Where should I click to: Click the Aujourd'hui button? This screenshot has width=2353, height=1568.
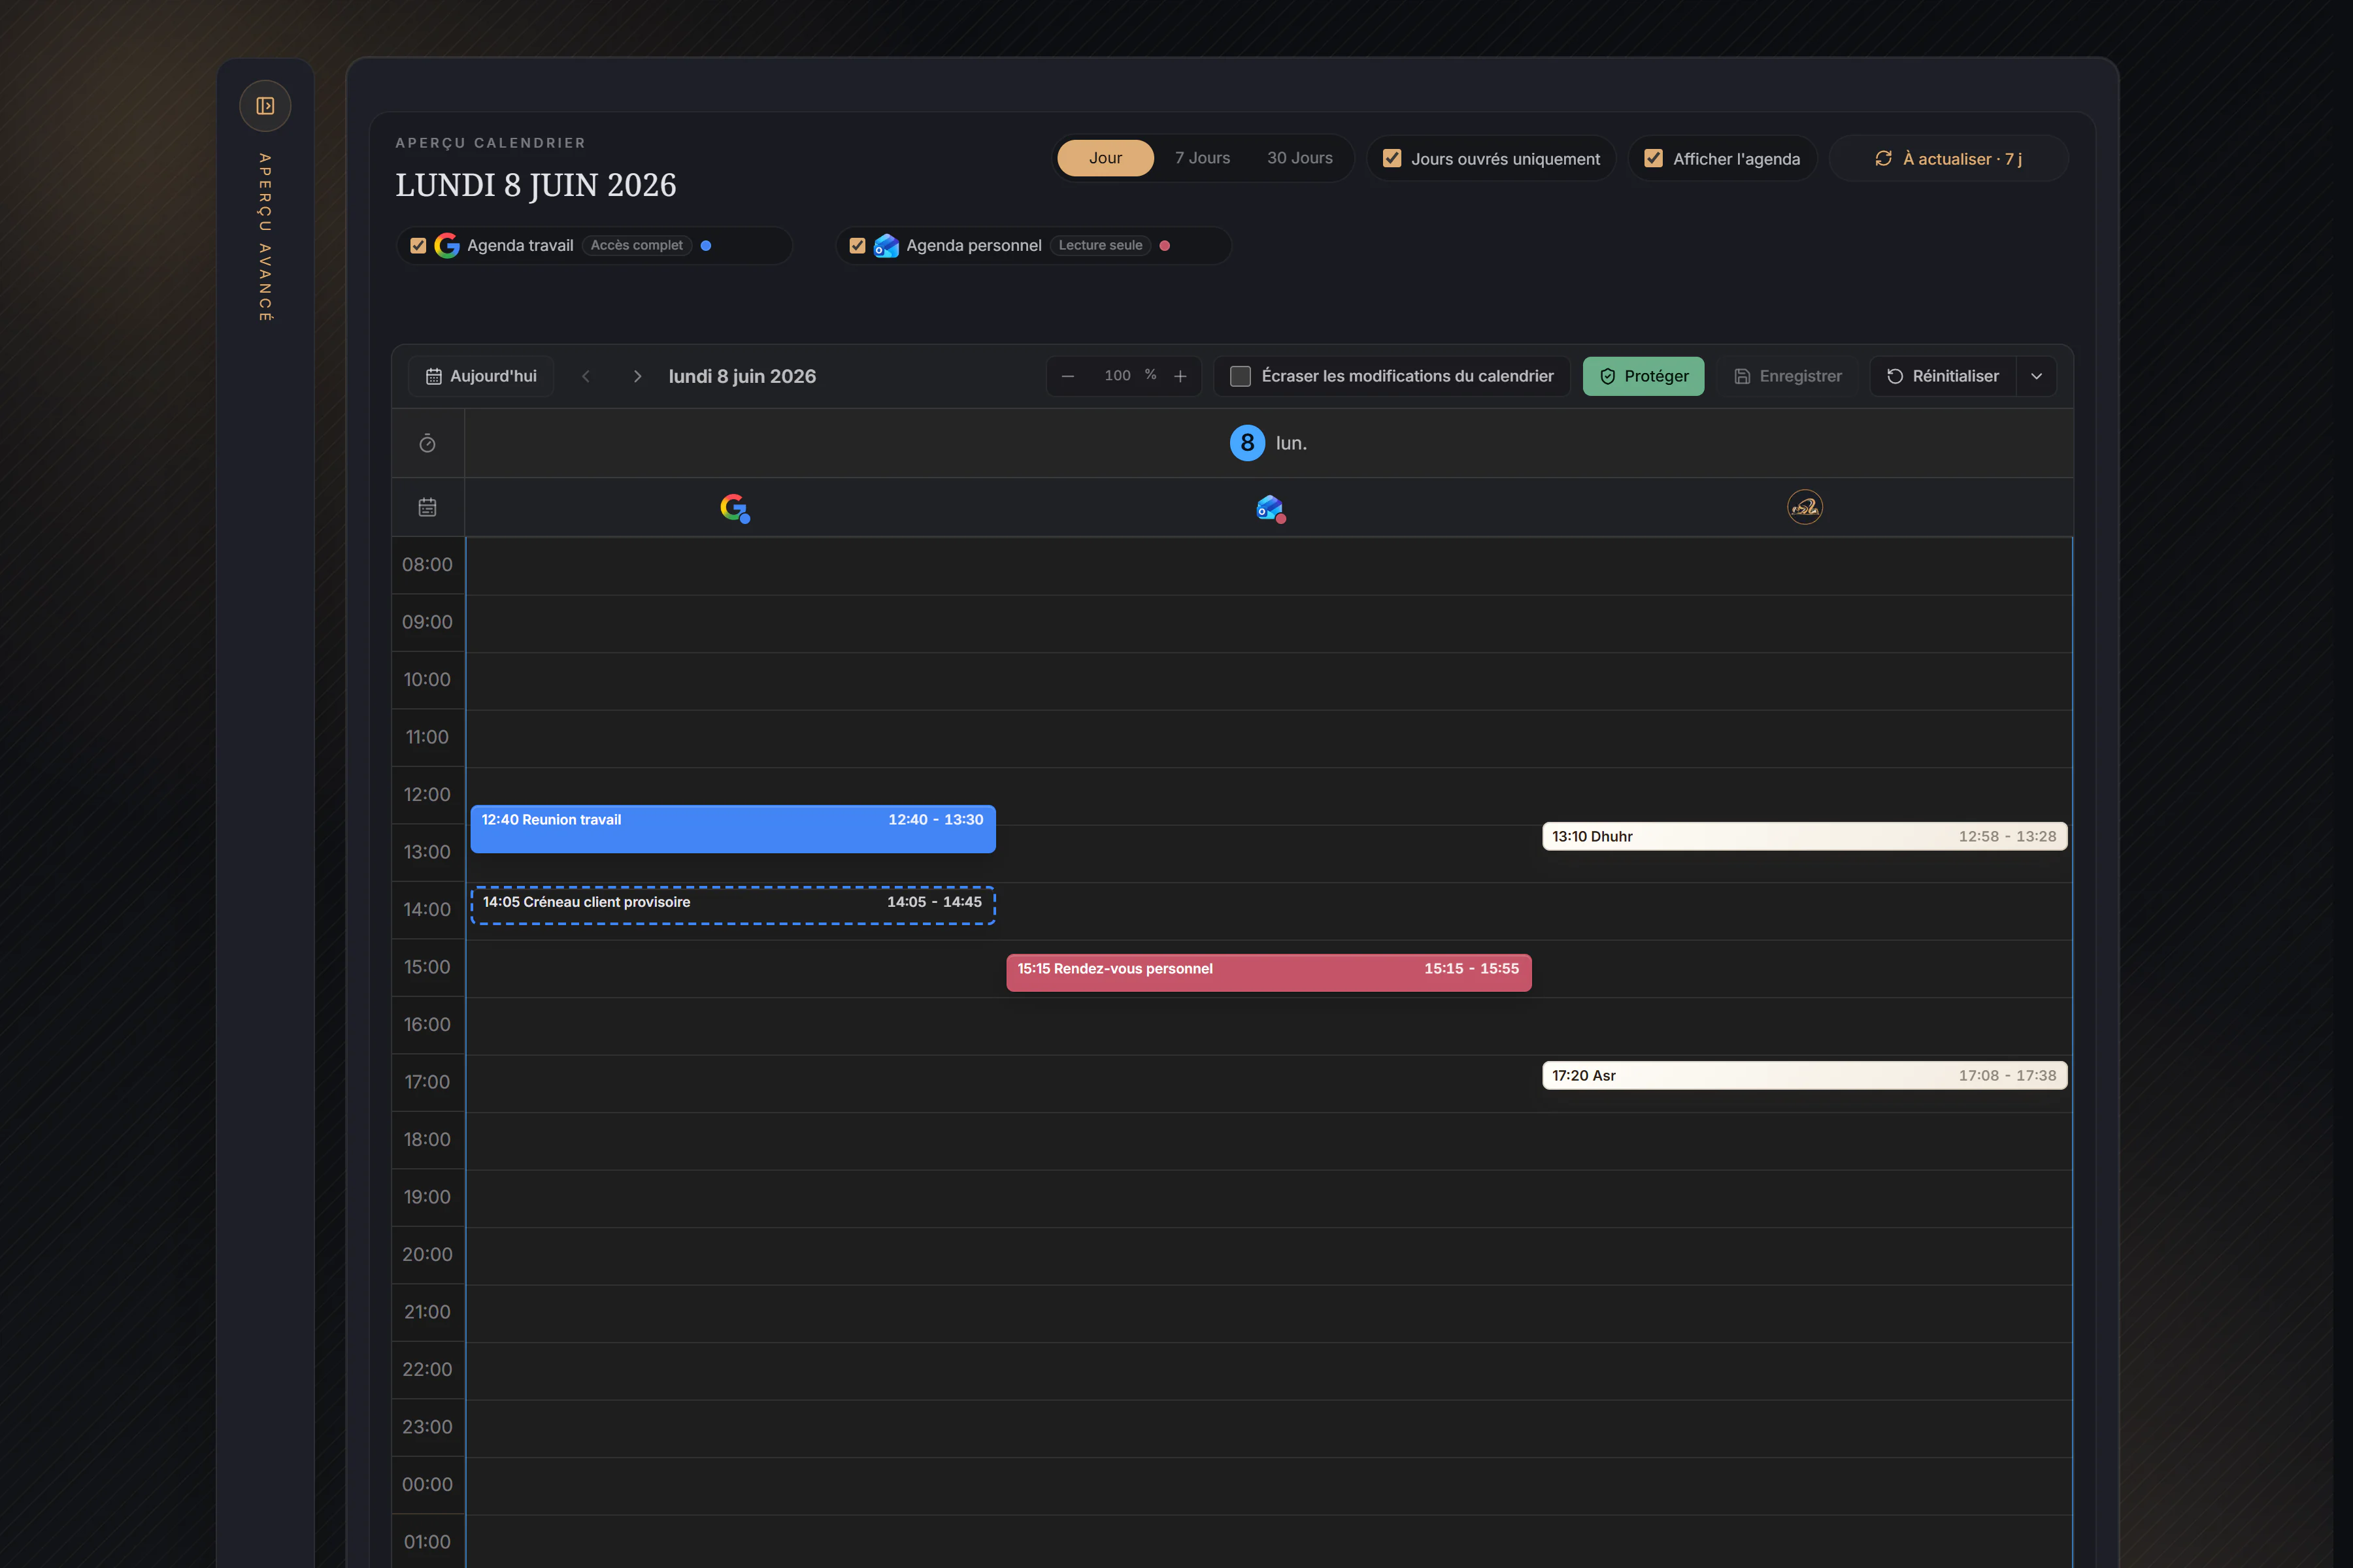(x=481, y=376)
